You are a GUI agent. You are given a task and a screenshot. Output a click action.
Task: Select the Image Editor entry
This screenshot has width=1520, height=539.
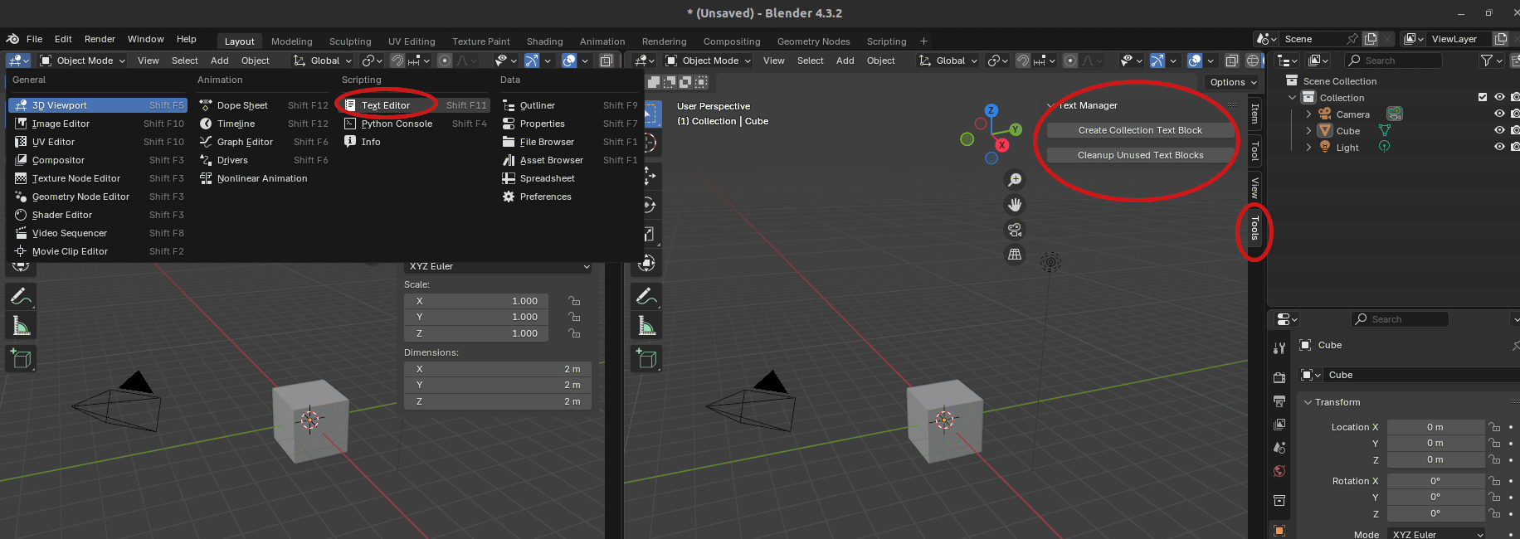pos(98,124)
